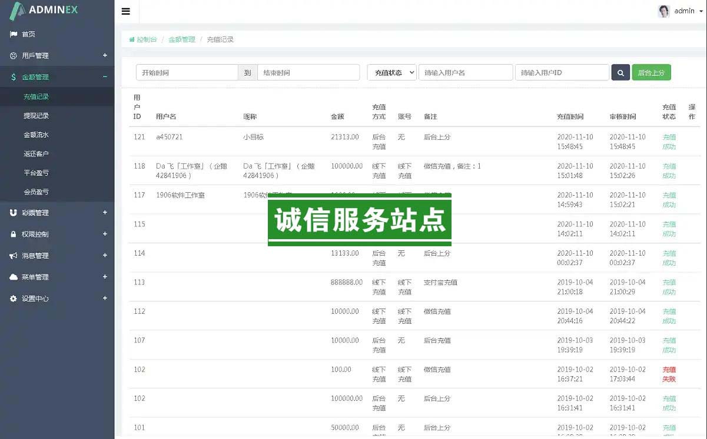Image resolution: width=707 pixels, height=439 pixels.
Task: Open 提现记录 in the sidebar
Action: click(x=36, y=116)
